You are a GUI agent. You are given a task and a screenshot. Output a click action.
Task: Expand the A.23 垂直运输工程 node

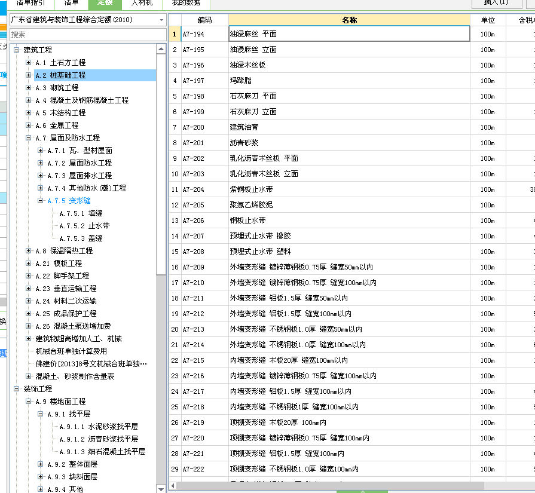click(28, 288)
